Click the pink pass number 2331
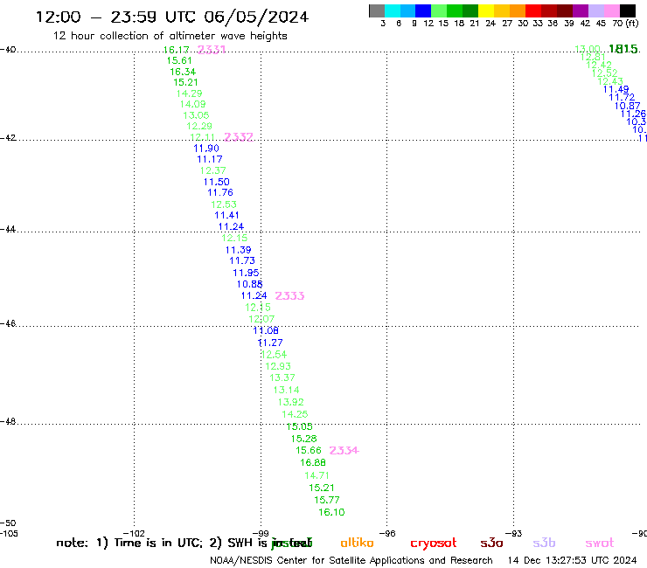This screenshot has width=647, height=568. point(212,50)
